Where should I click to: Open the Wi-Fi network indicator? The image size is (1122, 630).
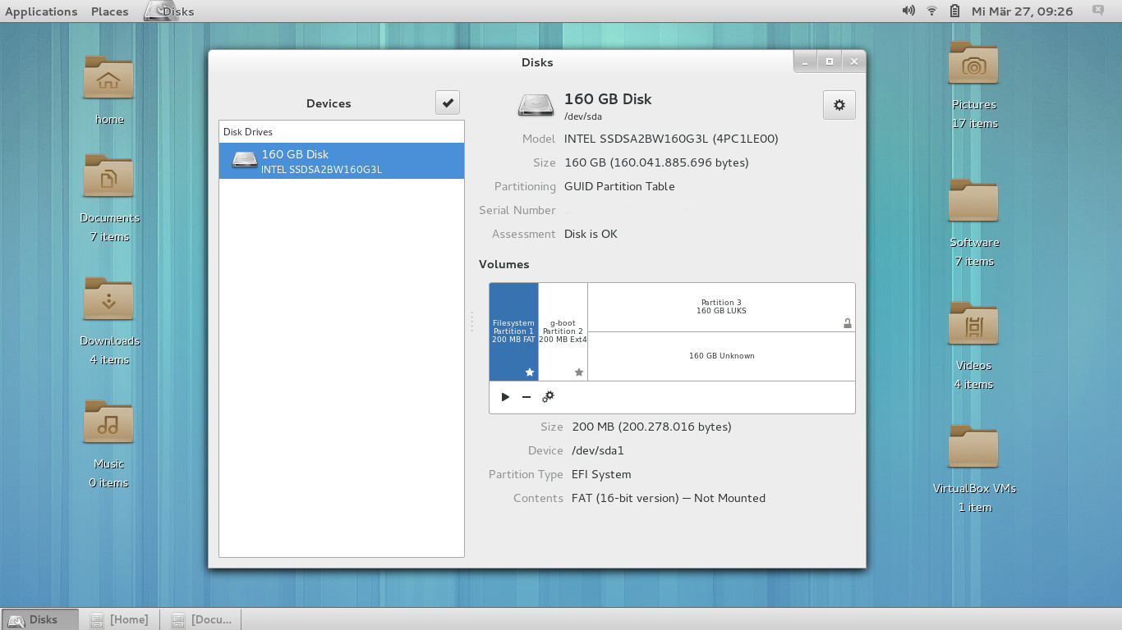point(931,11)
